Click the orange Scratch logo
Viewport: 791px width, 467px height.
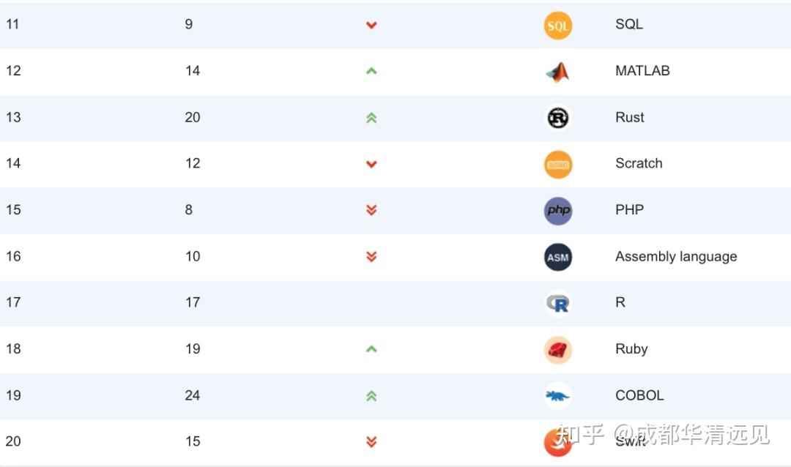557,164
